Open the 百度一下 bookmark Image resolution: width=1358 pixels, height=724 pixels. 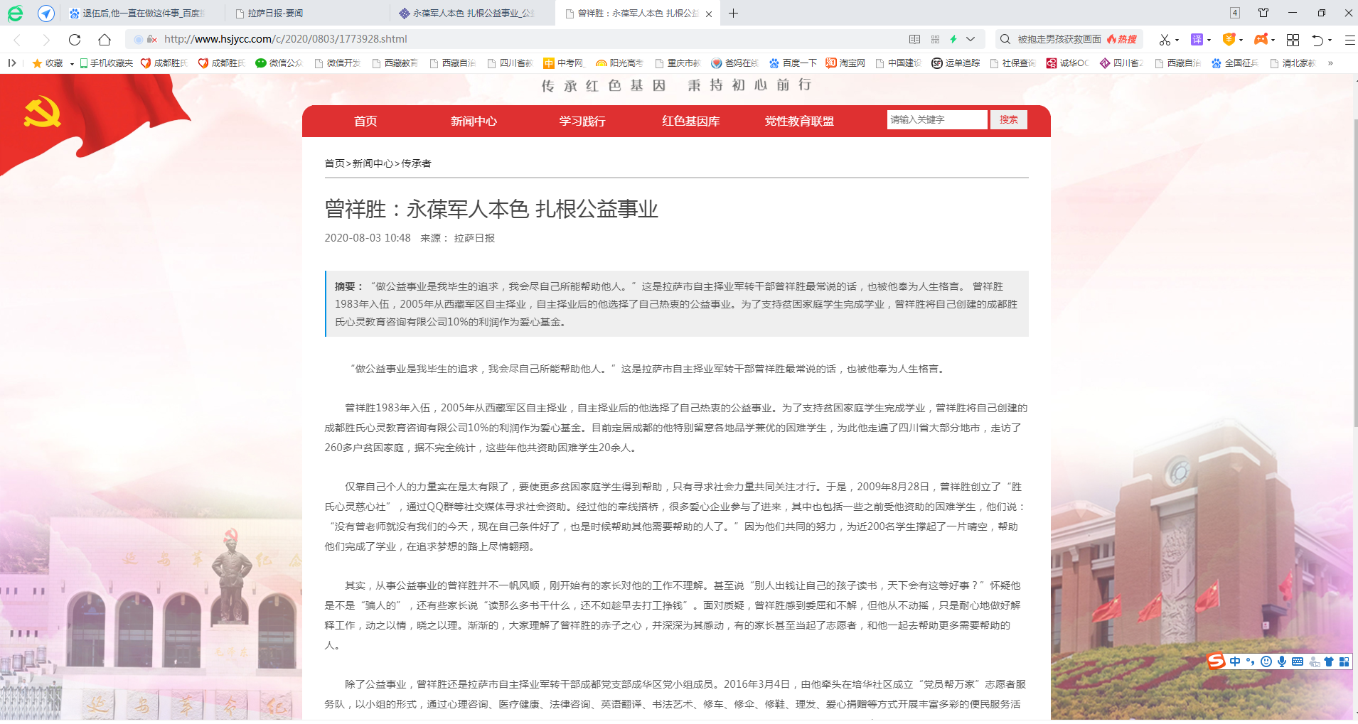[x=793, y=63]
